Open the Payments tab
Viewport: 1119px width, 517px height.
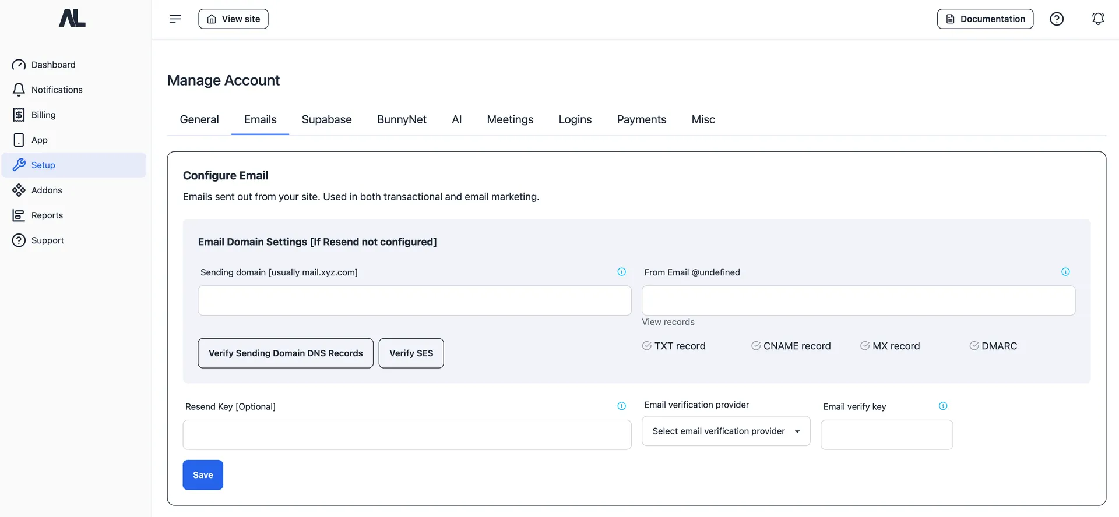[x=642, y=119]
